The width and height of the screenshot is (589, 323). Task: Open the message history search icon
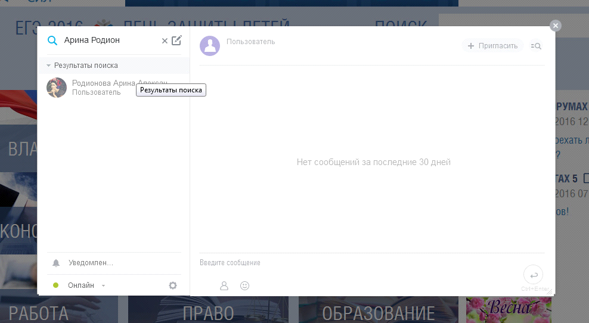pyautogui.click(x=536, y=46)
